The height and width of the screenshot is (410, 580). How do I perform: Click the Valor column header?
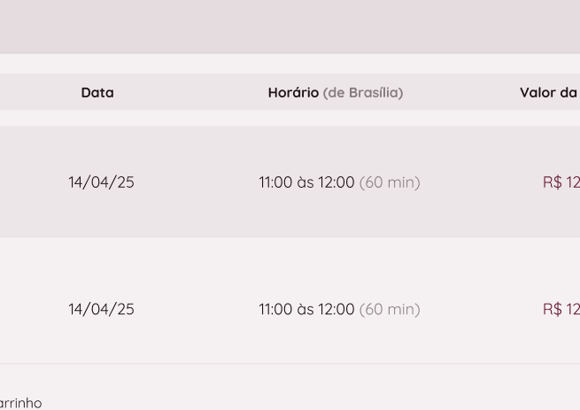point(548,92)
